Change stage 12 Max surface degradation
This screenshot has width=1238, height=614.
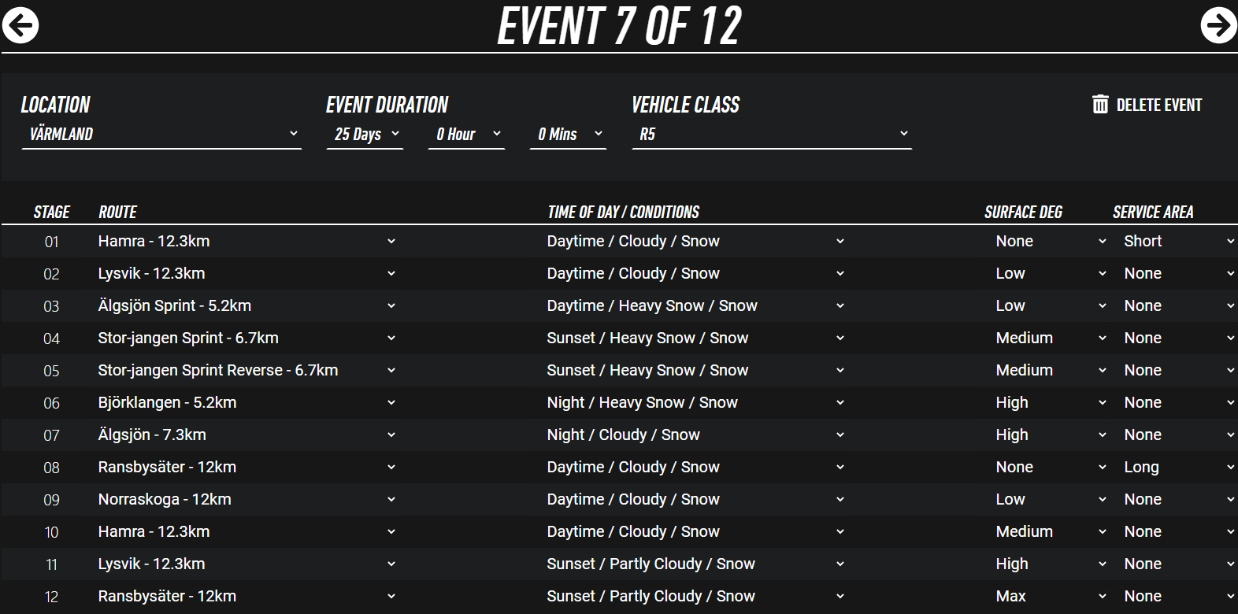point(1051,597)
